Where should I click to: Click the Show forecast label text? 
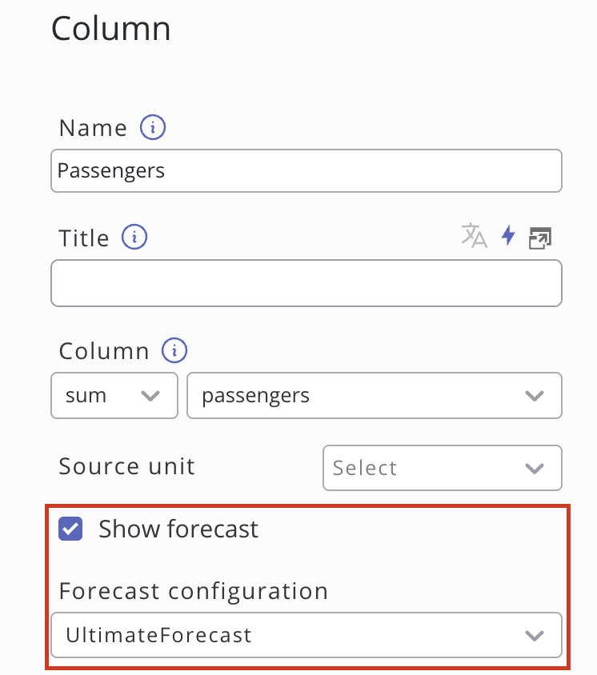tap(178, 529)
